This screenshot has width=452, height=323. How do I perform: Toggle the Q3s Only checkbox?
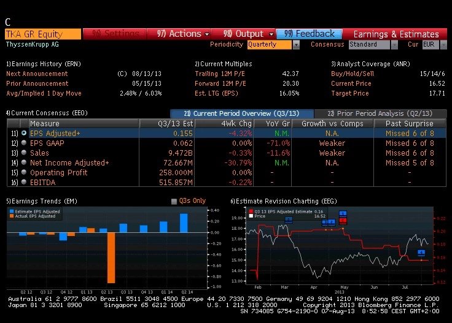click(x=174, y=201)
